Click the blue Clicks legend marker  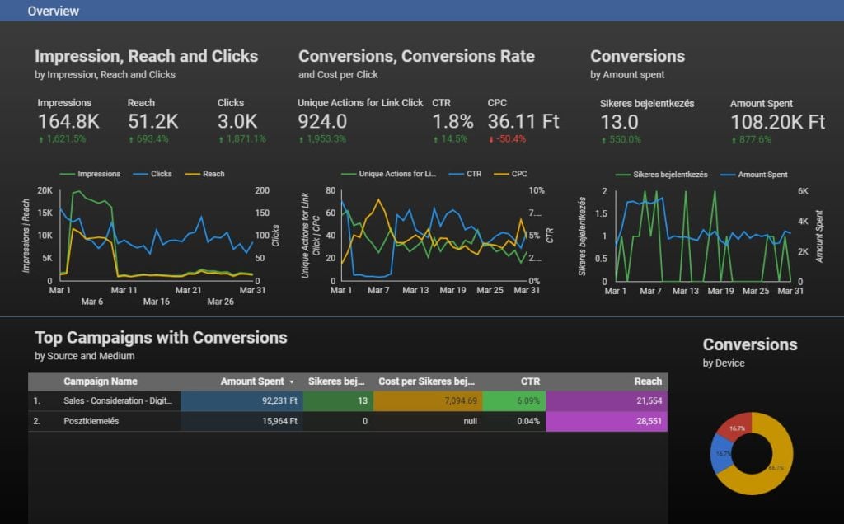pos(144,174)
